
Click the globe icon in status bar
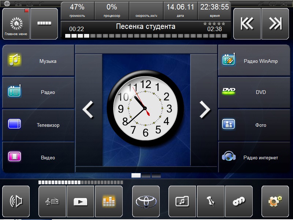tap(7, 4)
